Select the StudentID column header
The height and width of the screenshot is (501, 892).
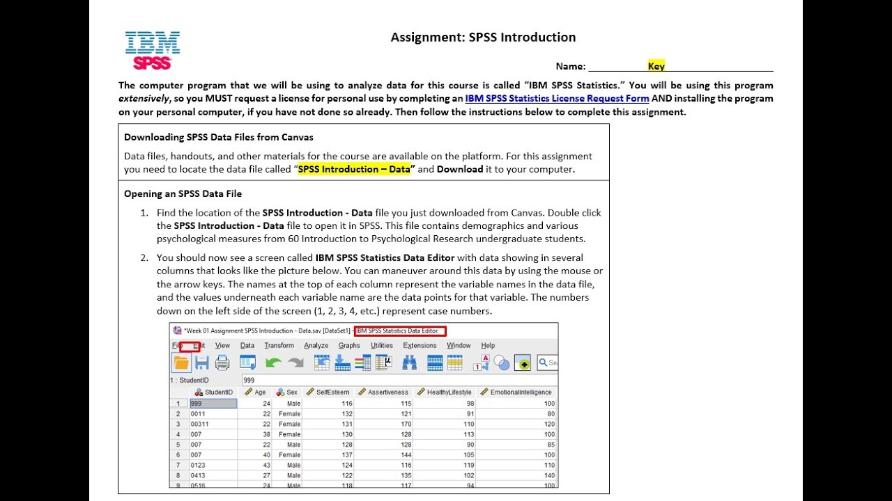pyautogui.click(x=214, y=392)
